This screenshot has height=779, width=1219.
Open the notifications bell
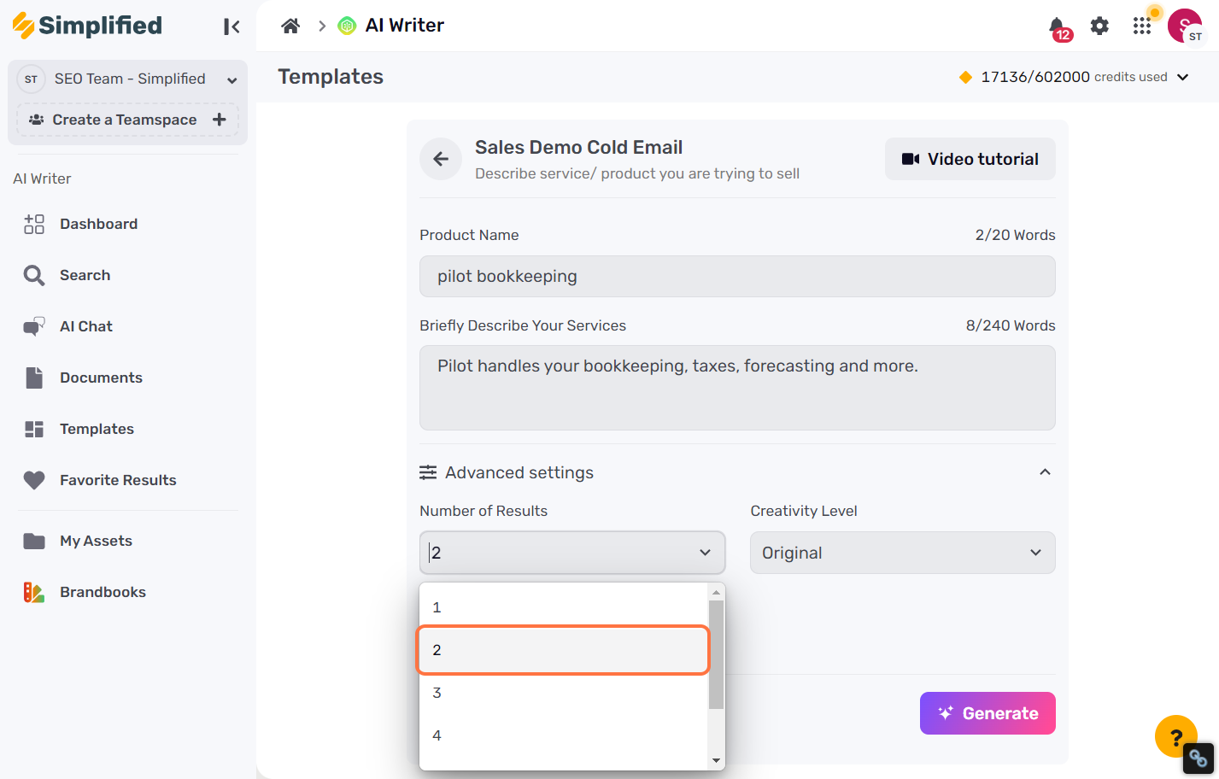click(x=1058, y=27)
